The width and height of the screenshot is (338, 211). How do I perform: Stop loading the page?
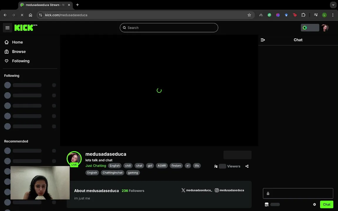pos(22,15)
